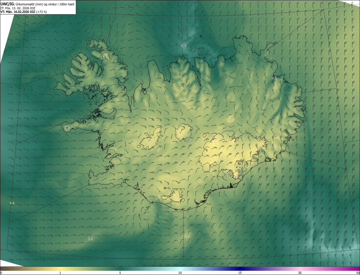This screenshot has width=360, height=275.
Task: Click the UWC/IG Úrkomumætti title line
Action: (37, 4)
